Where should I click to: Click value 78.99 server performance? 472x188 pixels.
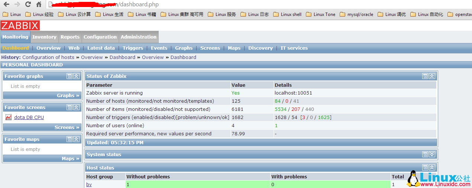click(238, 133)
